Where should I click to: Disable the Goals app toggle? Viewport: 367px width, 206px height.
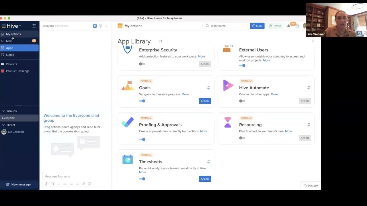142,101
